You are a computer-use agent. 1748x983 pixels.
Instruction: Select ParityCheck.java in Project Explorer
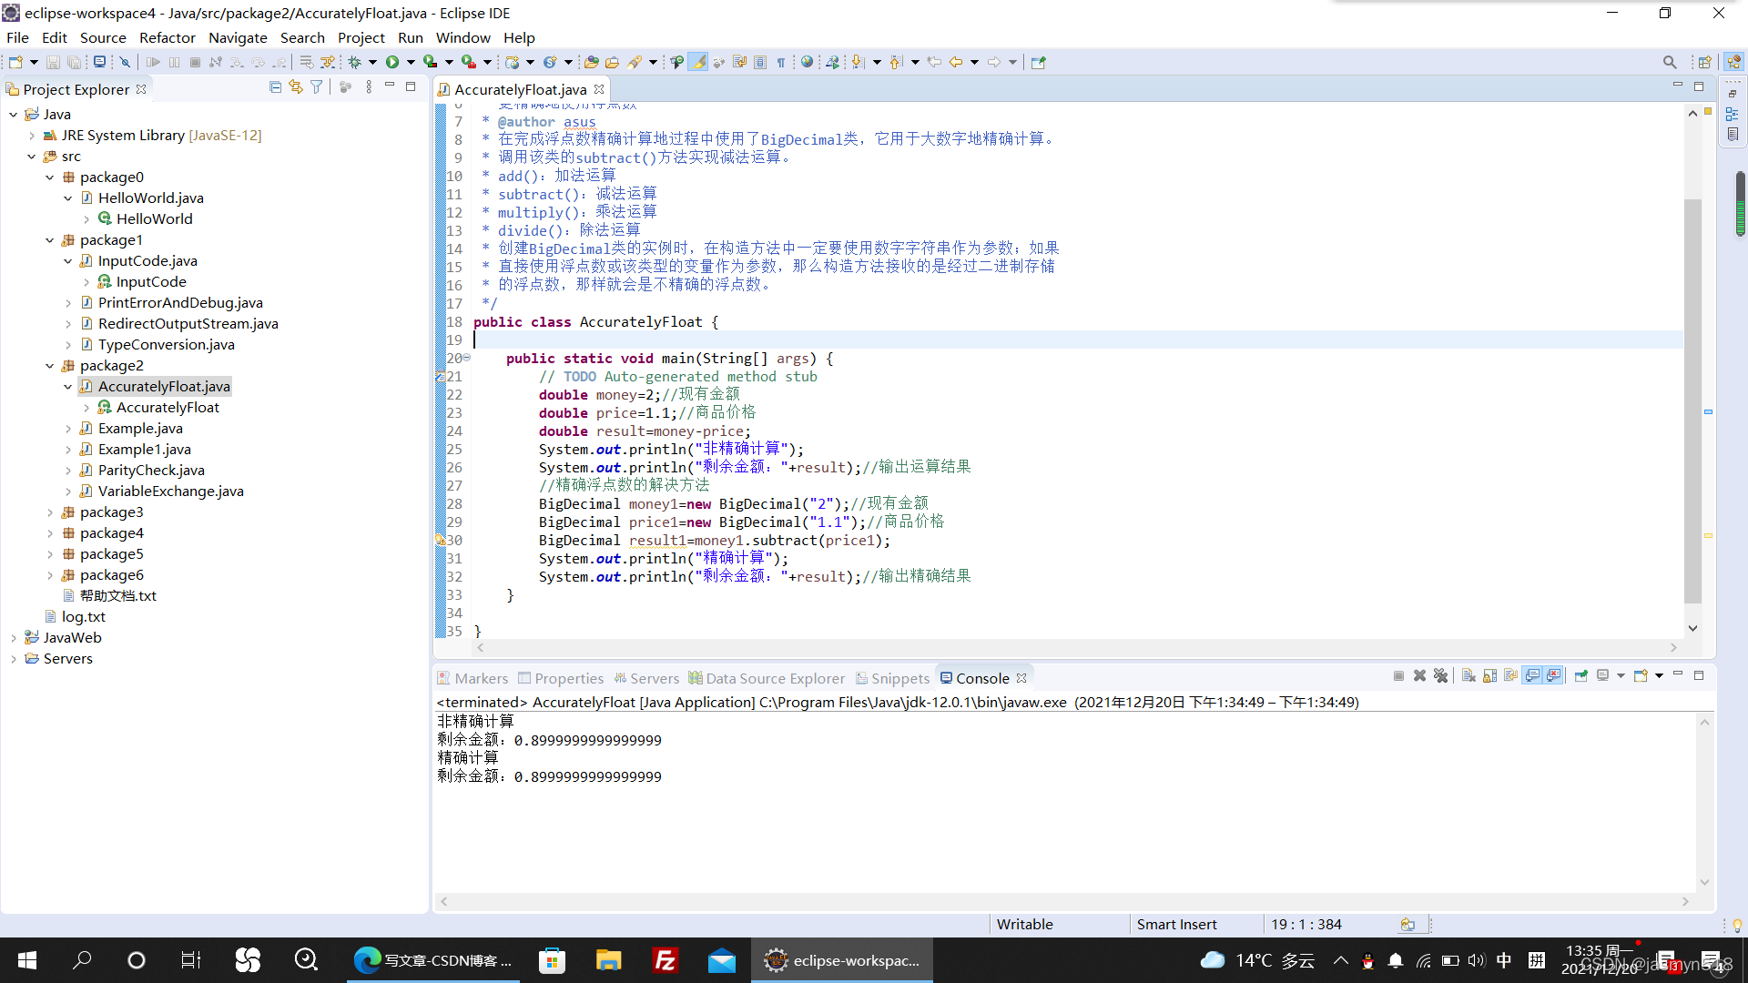151,471
